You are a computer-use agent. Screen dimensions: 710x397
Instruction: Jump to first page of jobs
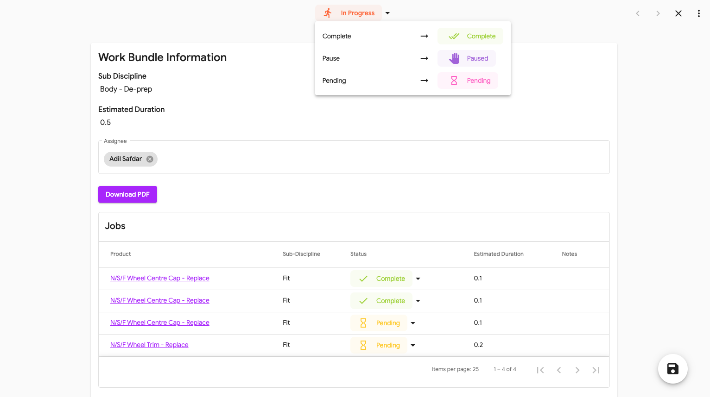coord(540,370)
